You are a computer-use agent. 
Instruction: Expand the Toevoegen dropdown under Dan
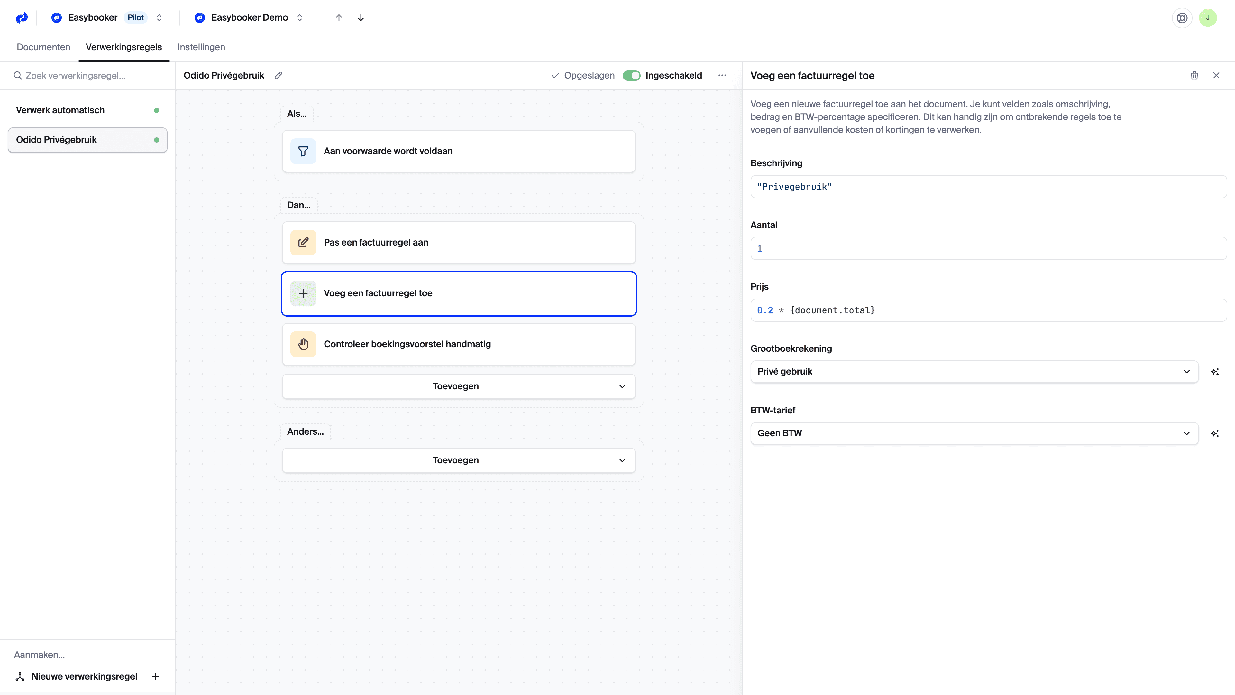pyautogui.click(x=458, y=386)
